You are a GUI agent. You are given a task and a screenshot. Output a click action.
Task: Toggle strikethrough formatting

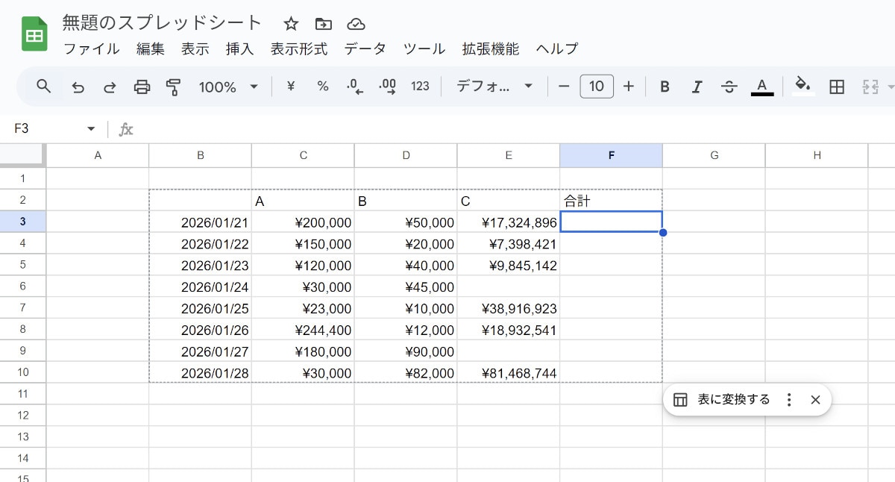pos(729,87)
